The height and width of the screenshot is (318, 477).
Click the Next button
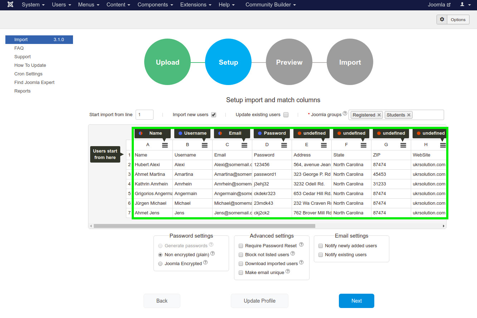pyautogui.click(x=356, y=301)
